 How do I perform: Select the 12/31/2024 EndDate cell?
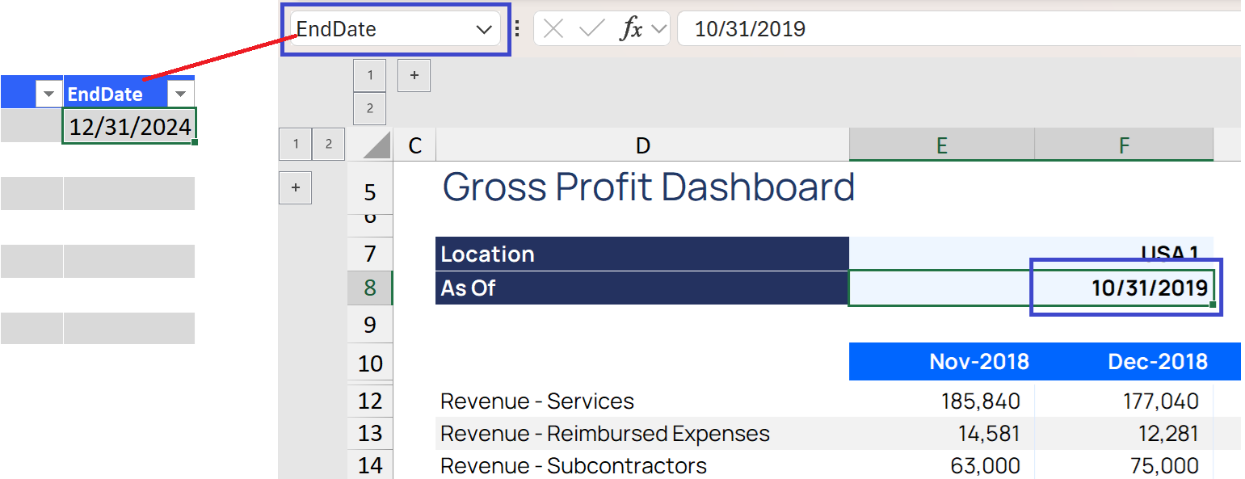point(129,127)
